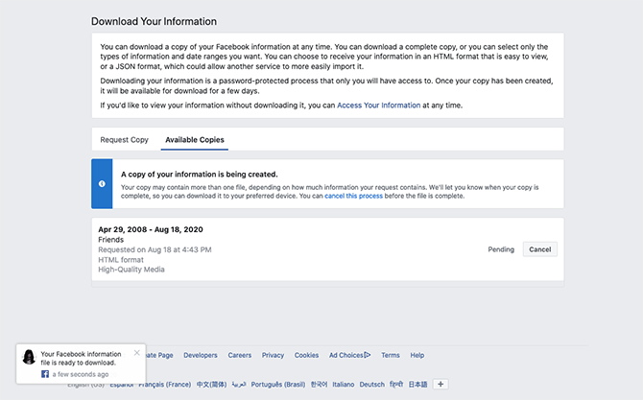
Task: Click the 'cancel this process' link
Action: [x=354, y=196]
